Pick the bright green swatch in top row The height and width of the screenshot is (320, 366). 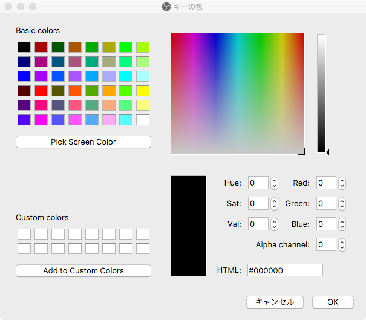click(x=126, y=47)
